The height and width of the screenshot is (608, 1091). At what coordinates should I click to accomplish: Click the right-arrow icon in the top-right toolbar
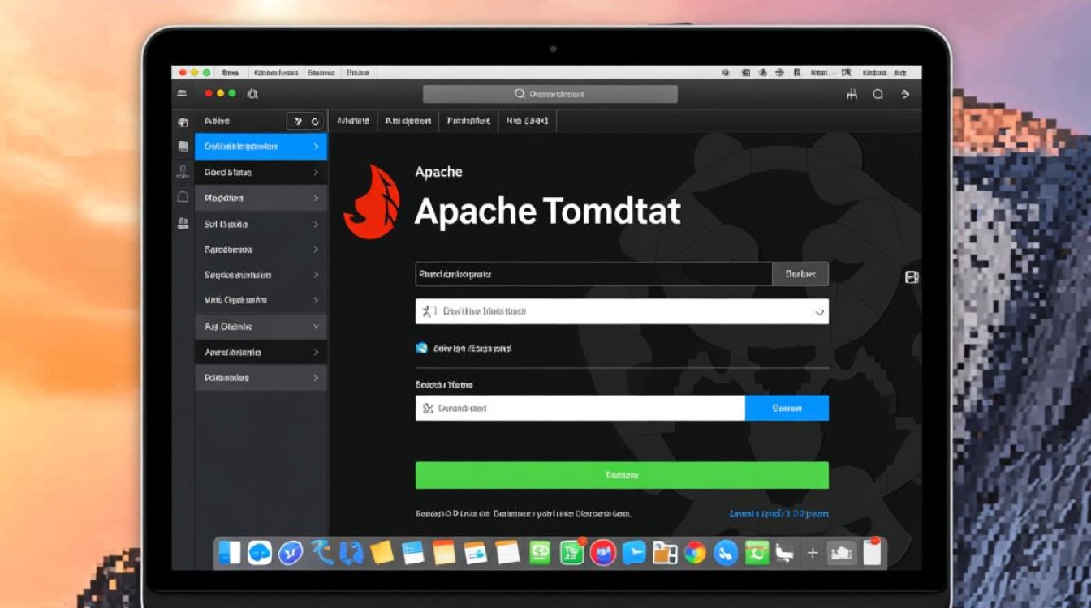point(905,94)
